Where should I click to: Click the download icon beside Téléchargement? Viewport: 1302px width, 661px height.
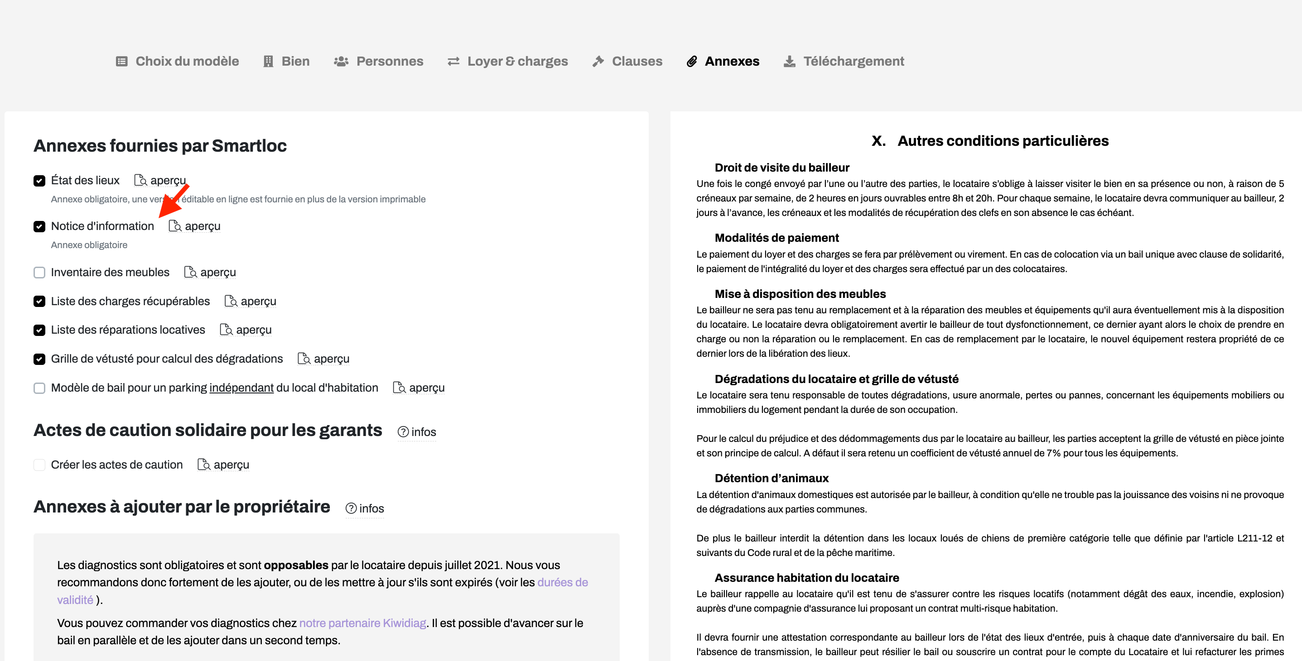click(790, 61)
